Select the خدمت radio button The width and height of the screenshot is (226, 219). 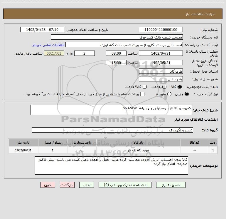164,87
